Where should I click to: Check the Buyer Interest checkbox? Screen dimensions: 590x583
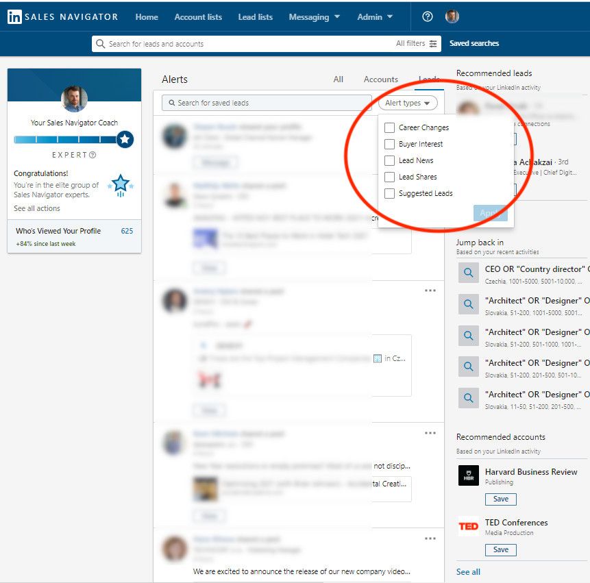coord(389,144)
